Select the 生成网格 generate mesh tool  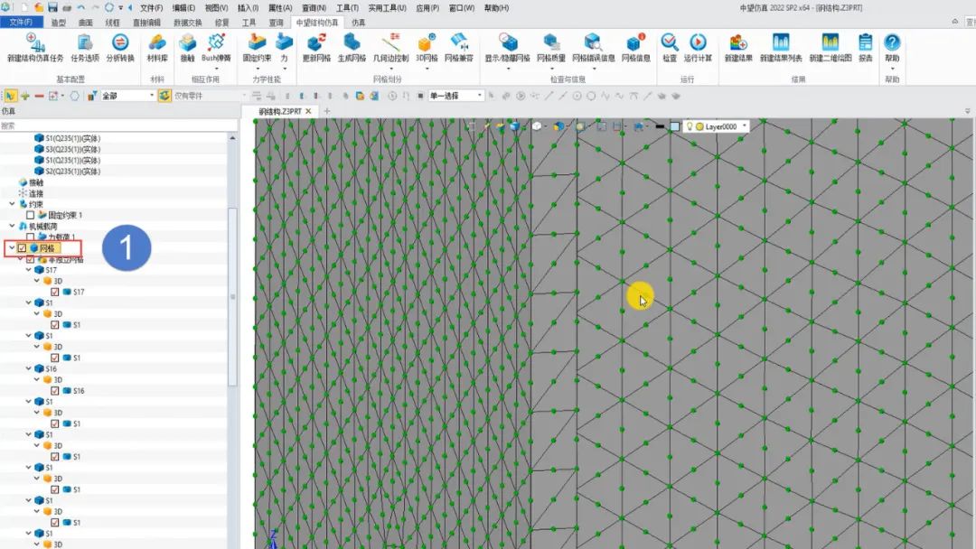352,47
